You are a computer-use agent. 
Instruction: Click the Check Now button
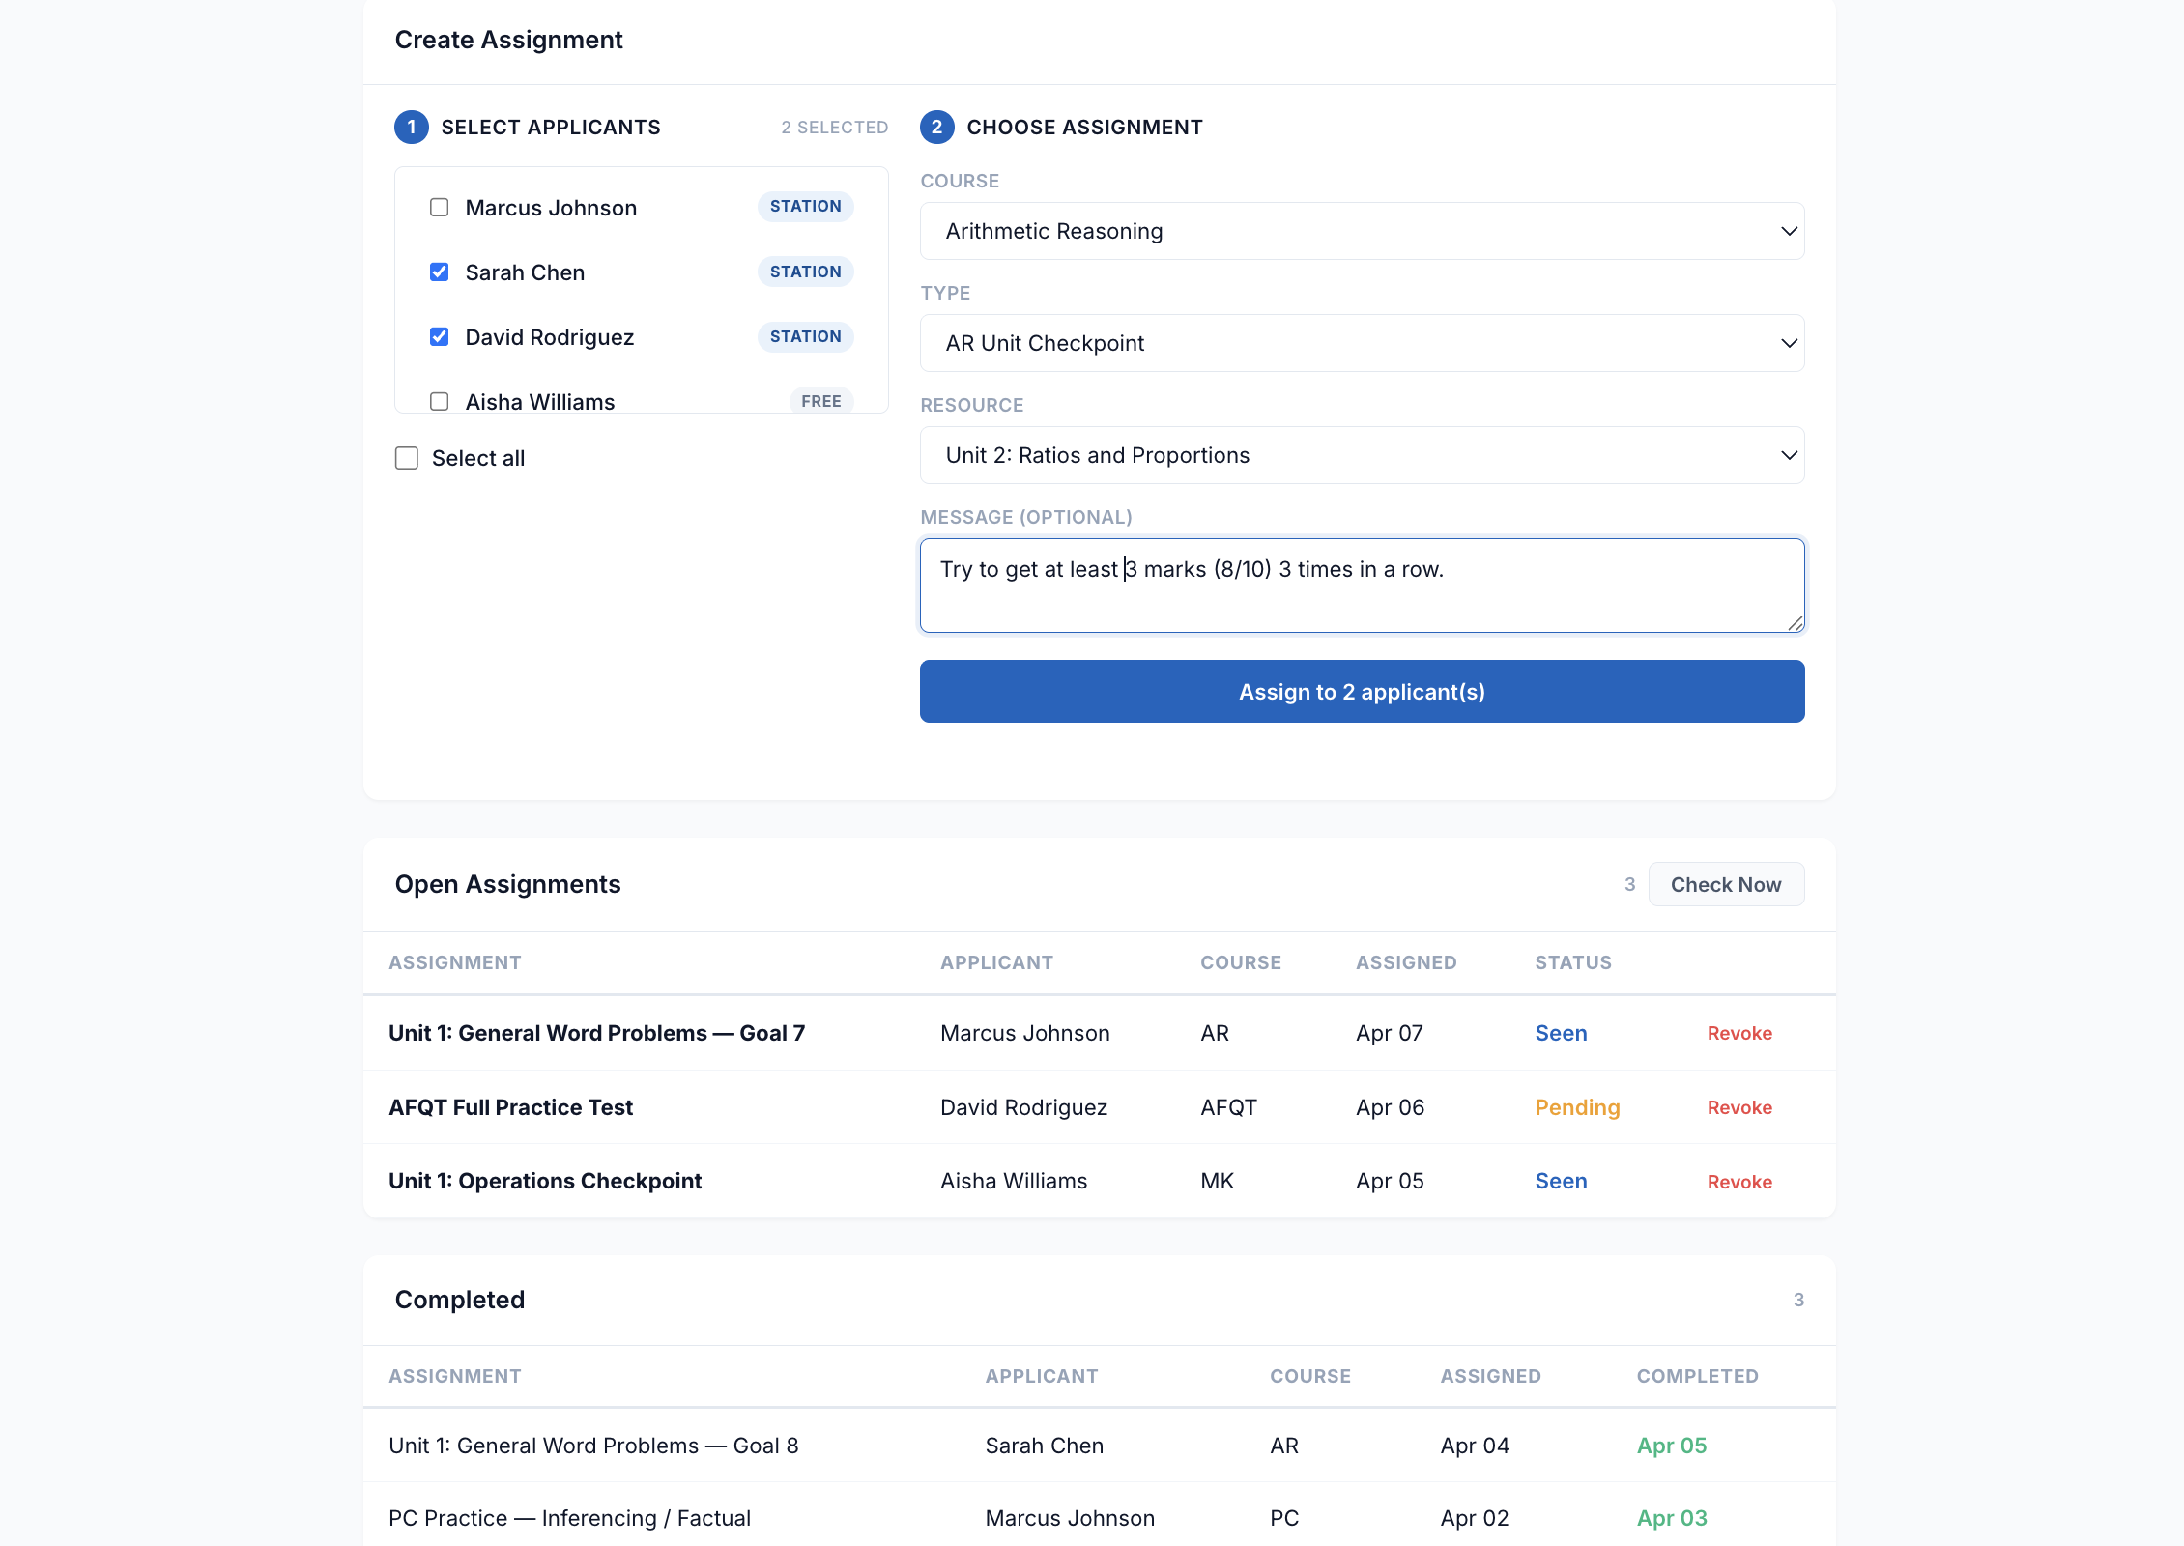tap(1726, 884)
